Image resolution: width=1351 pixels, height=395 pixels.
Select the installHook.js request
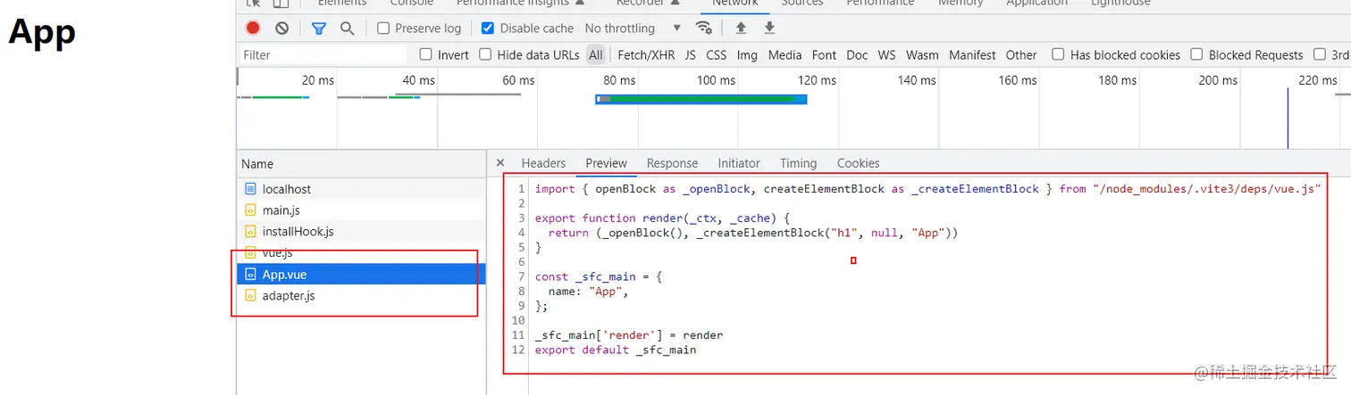click(361, 232)
